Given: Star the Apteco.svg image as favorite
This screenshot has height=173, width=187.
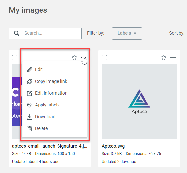Looking at the screenshot, I should click(x=164, y=58).
